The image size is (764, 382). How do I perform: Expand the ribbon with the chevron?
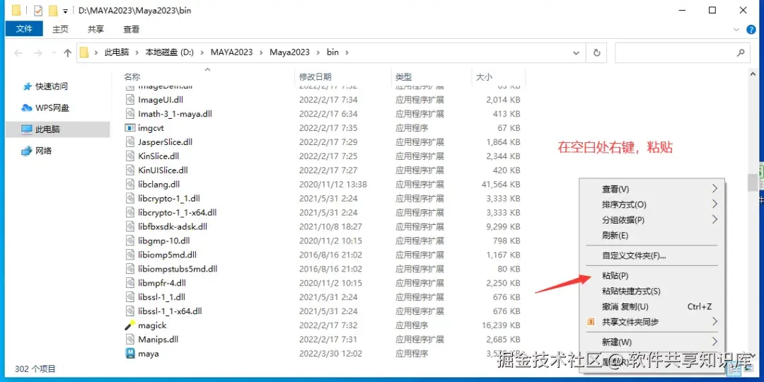tap(736, 30)
